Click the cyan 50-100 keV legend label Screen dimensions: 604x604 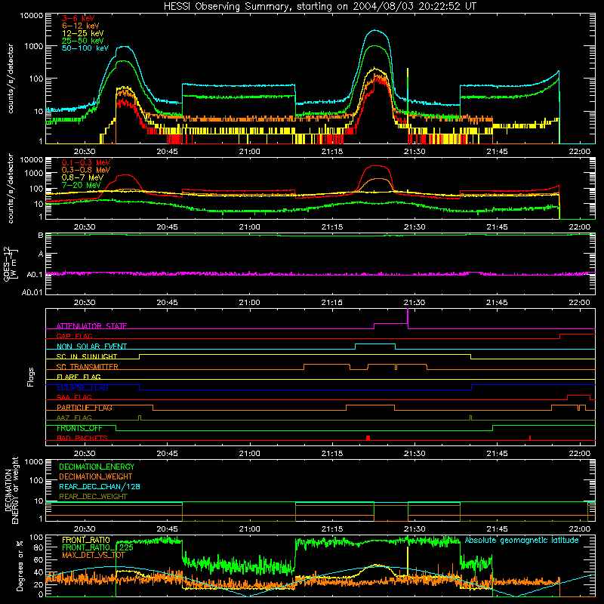coord(85,48)
